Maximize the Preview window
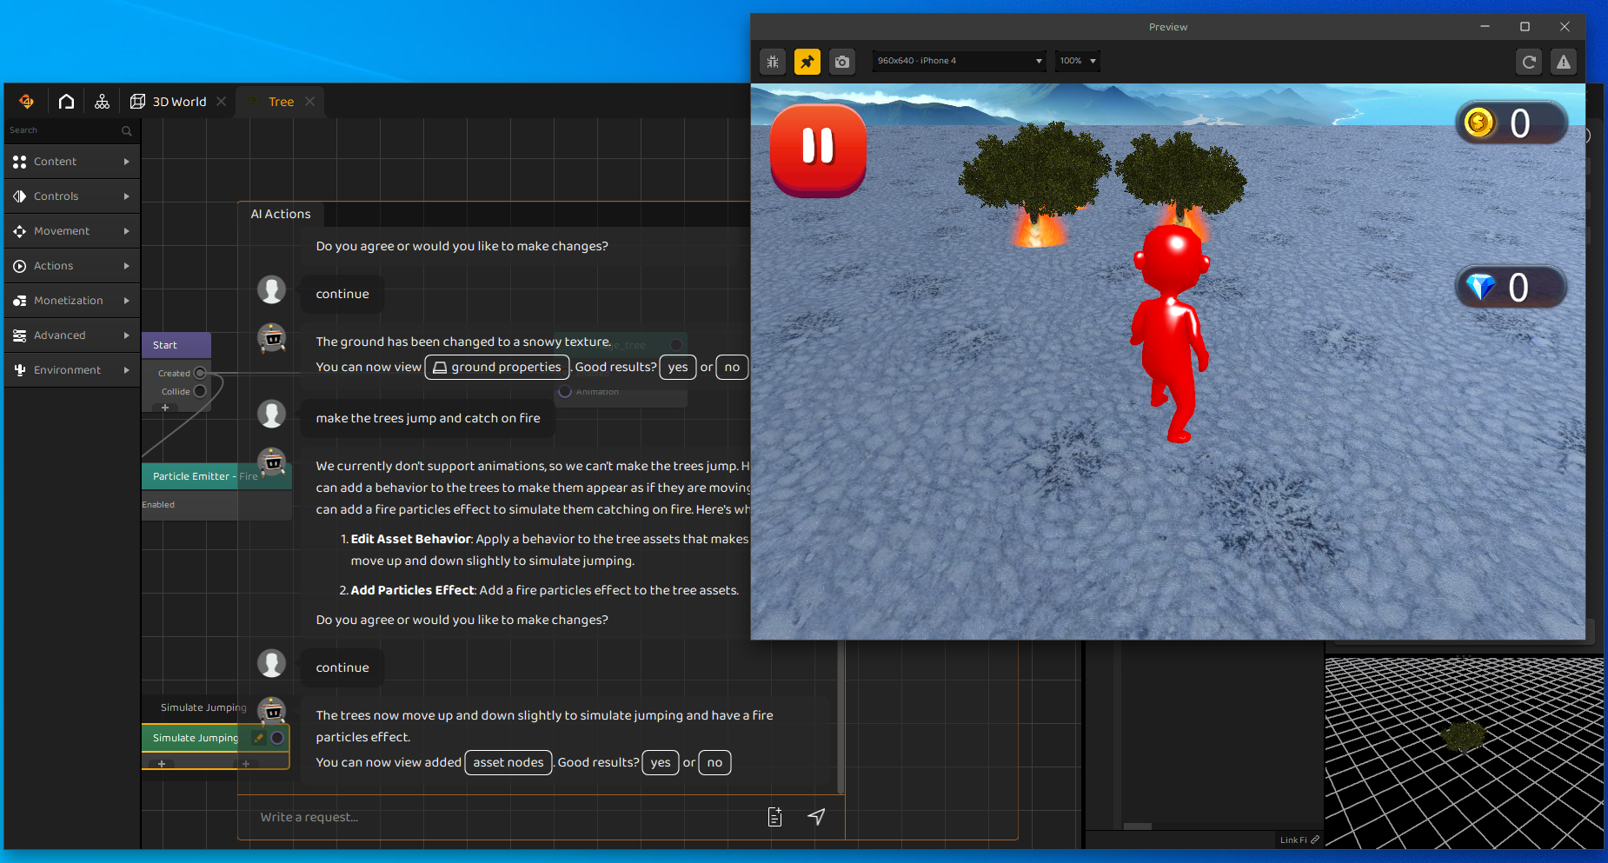1608x863 pixels. [x=1525, y=27]
